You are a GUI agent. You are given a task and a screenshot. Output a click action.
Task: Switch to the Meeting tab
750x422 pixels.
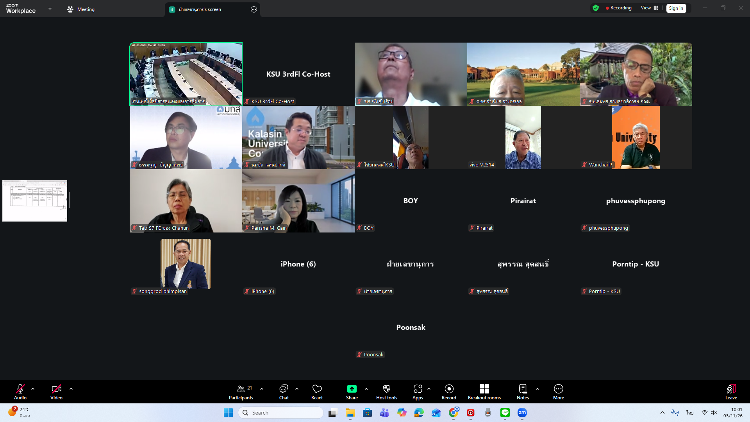tap(81, 9)
